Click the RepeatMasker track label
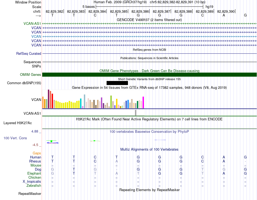The width and height of the screenshot is (257, 200). 30,194
